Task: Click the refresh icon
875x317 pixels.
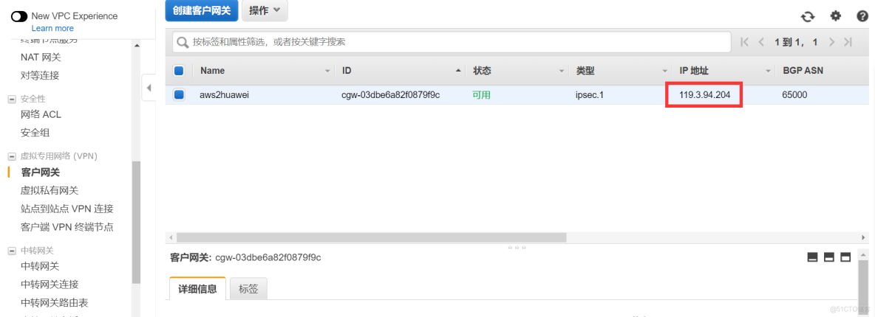Action: [808, 16]
